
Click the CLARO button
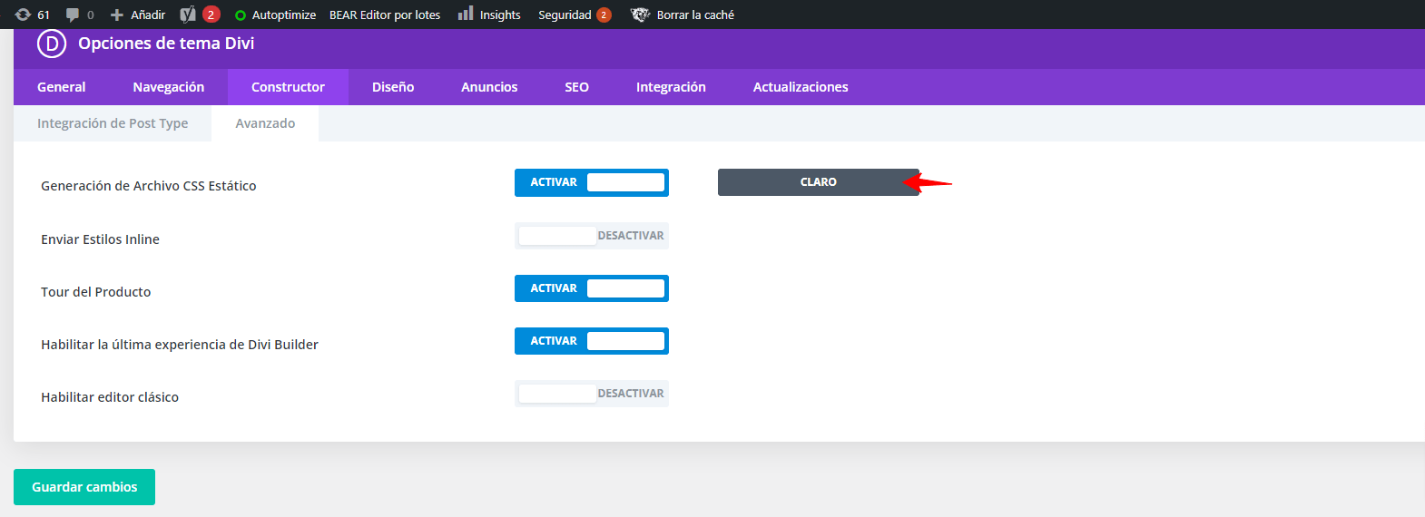tap(819, 182)
